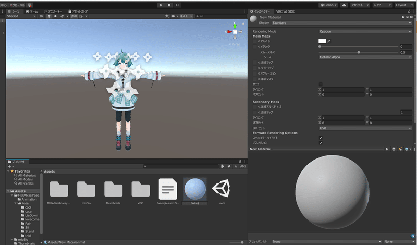This screenshot has width=417, height=245.
Task: Open material preset sliders icon
Action: 407,17
